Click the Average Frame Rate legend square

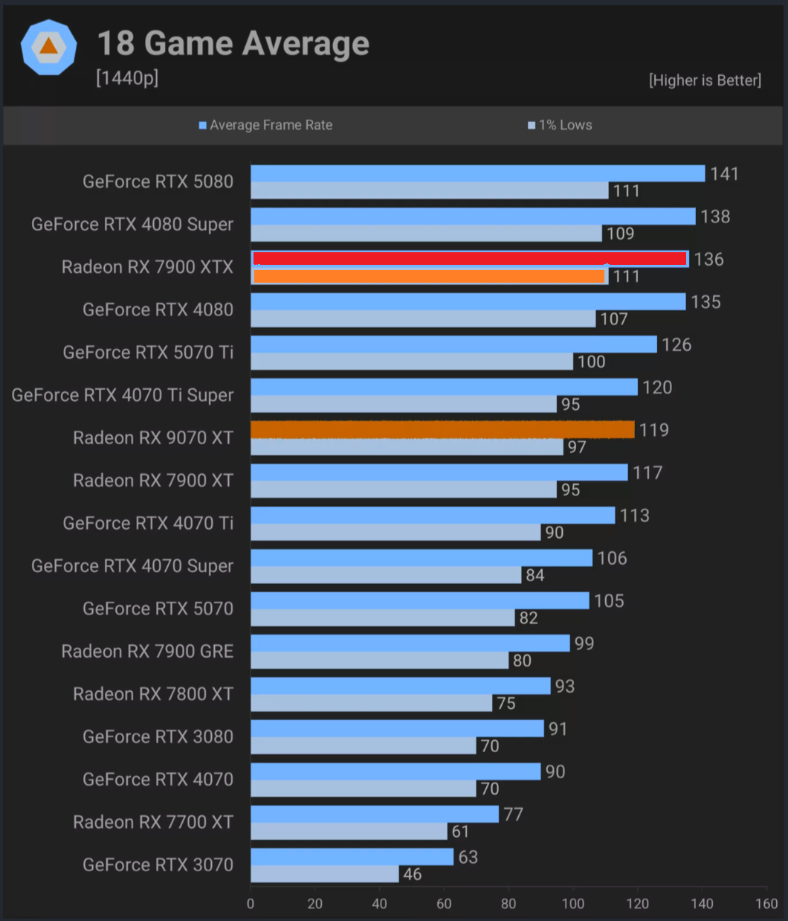(x=202, y=126)
